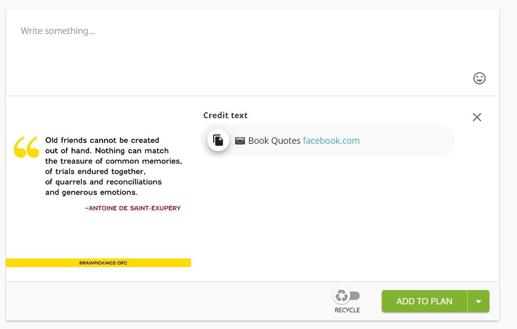Click empty area of the bottom action bar
The height and width of the screenshot is (329, 517).
[x=165, y=301]
